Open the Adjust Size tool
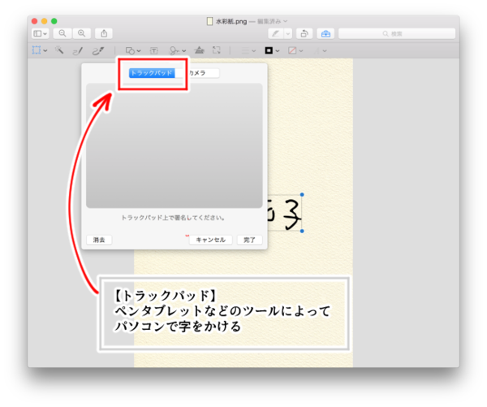The height and width of the screenshot is (407, 487). click(216, 50)
